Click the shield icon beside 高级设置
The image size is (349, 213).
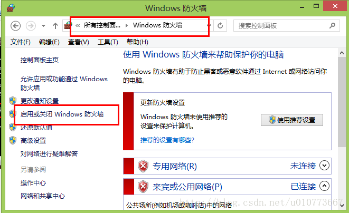13,140
